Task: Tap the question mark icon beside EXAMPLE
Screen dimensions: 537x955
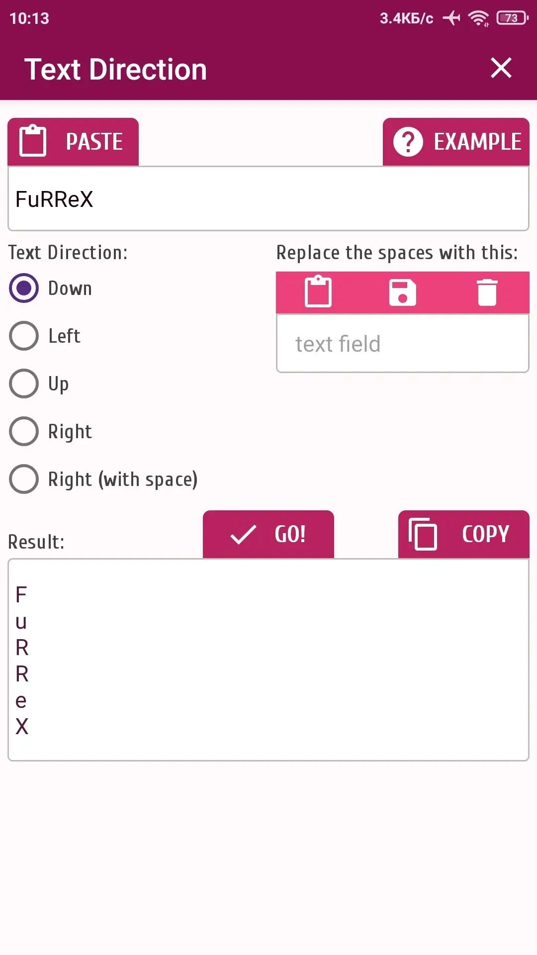Action: [408, 142]
